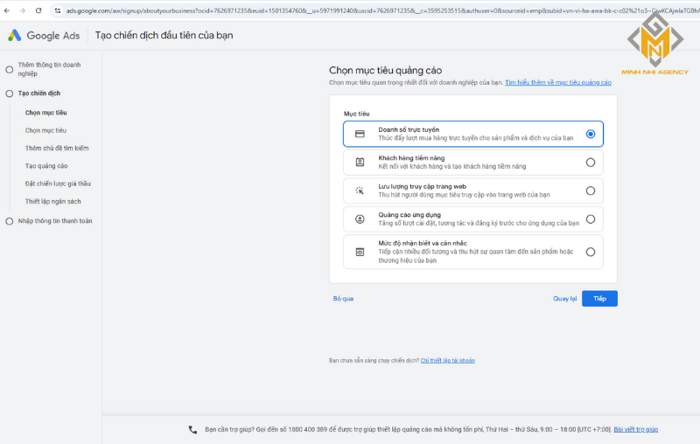Open Nhập thông tin thanh toán step

[55, 221]
